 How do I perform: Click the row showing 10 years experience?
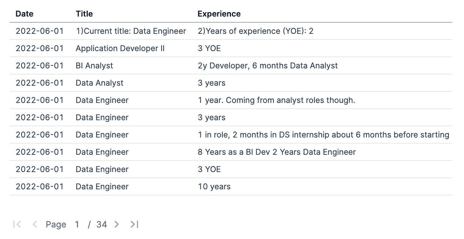point(214,186)
